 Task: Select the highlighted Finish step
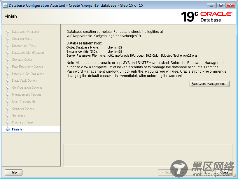pyautogui.click(x=32, y=129)
